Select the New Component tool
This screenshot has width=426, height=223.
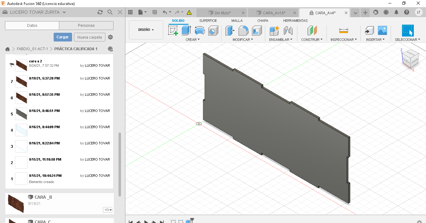click(x=274, y=31)
